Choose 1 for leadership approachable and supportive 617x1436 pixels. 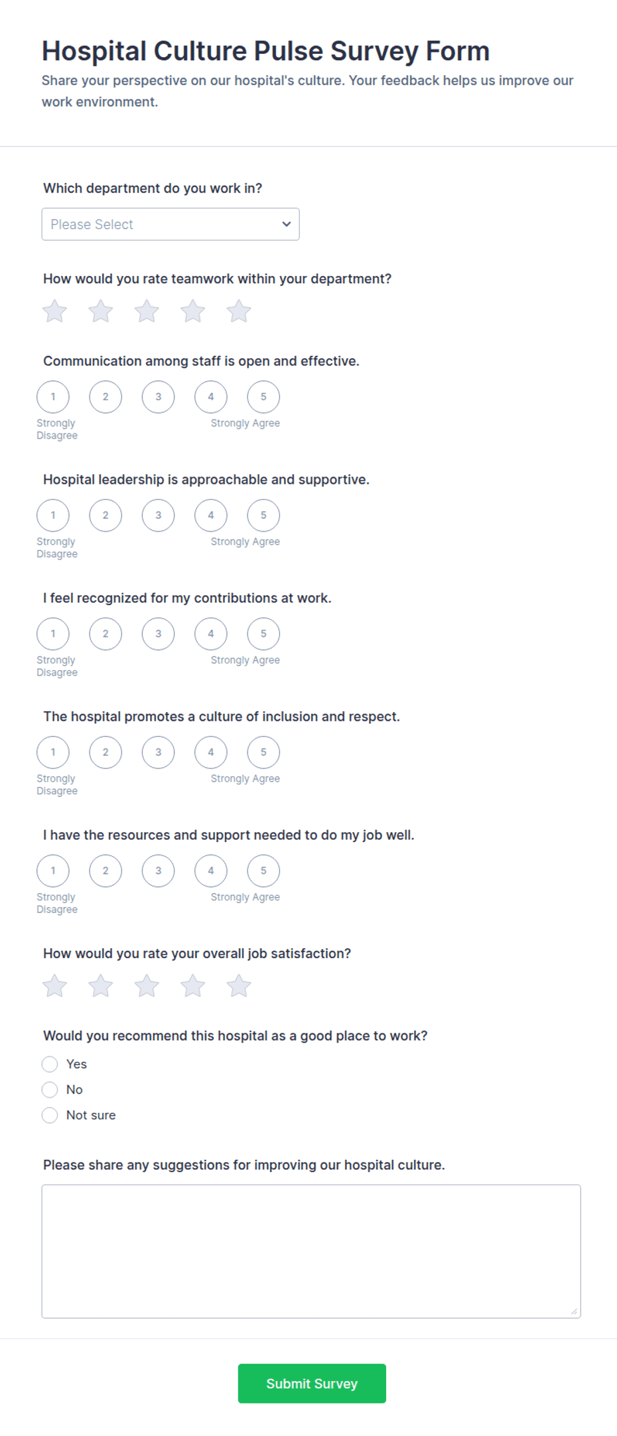pos(53,516)
